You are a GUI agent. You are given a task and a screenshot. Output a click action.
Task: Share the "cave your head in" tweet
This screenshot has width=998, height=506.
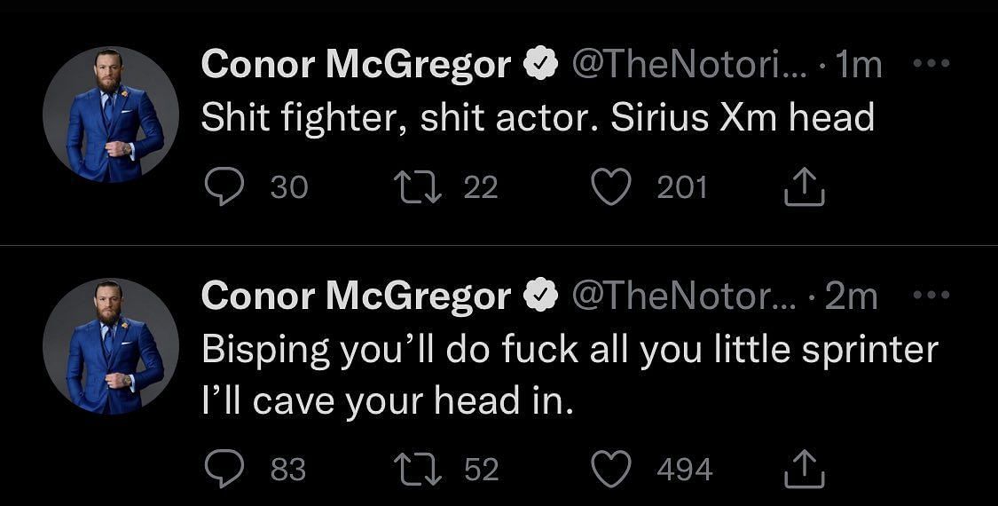pos(805,469)
